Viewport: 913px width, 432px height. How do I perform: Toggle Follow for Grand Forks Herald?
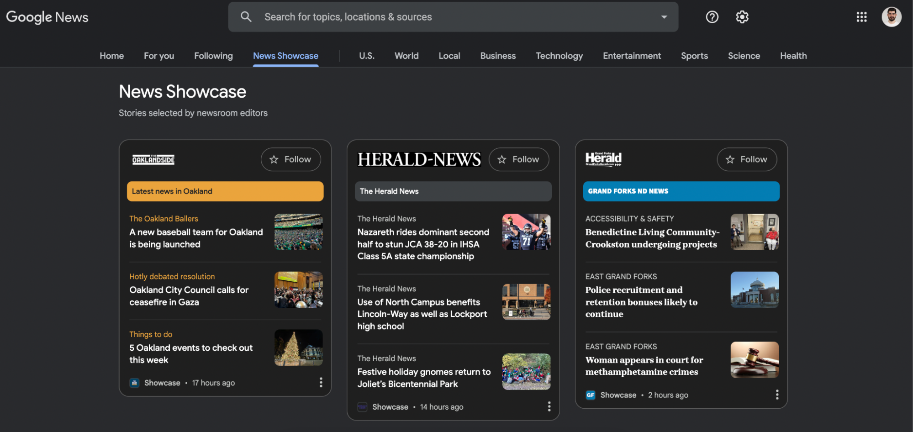[x=746, y=159]
